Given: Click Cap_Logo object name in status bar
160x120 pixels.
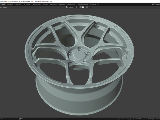Looking at the screenshot, I should coord(128,119).
